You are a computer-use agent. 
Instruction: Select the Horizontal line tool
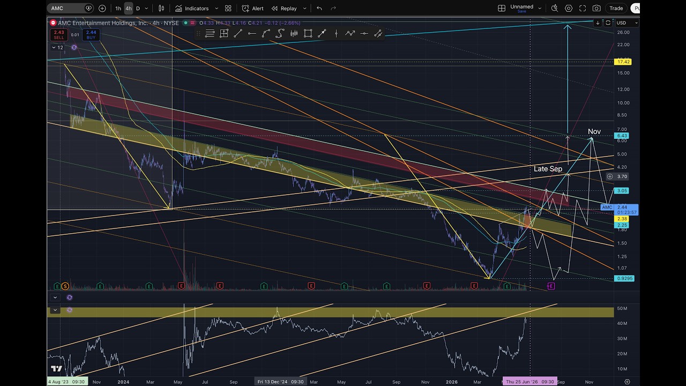(364, 33)
